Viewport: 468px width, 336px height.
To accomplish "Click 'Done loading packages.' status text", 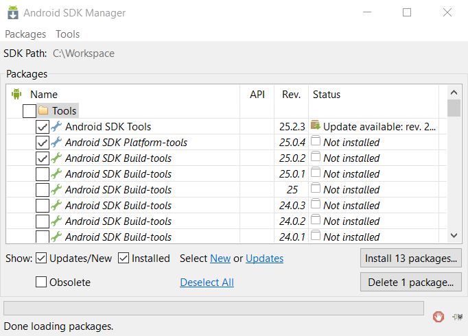I will coord(58,326).
